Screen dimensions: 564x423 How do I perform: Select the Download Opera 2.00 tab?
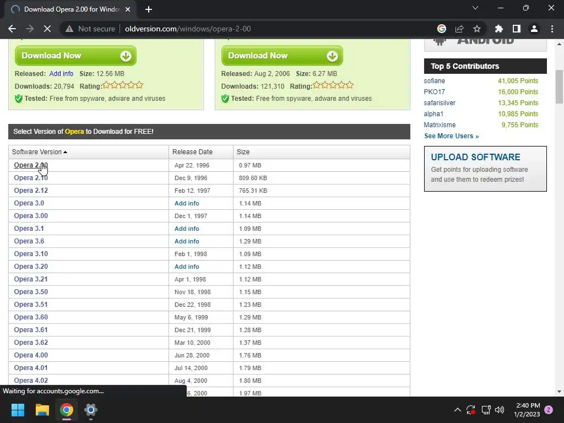pos(70,9)
